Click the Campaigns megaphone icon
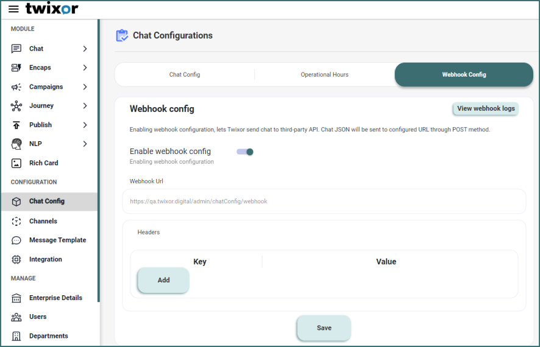 coord(16,87)
